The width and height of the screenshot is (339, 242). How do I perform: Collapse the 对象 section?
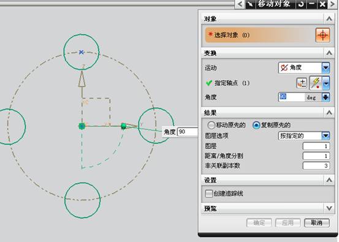click(x=329, y=19)
